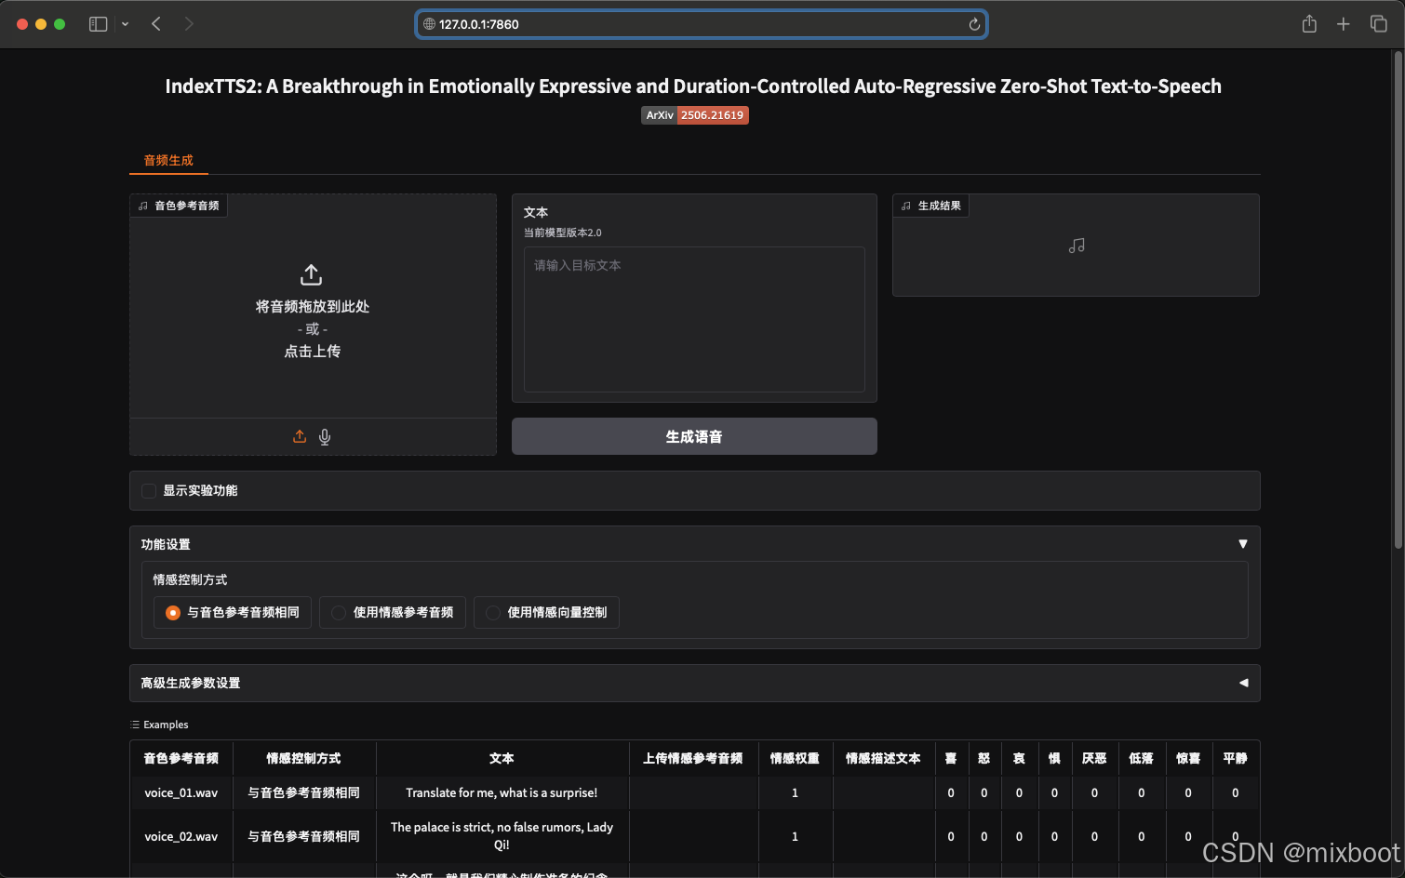Click the upload file icon under audio dropzone
The width and height of the screenshot is (1405, 878).
coord(300,436)
